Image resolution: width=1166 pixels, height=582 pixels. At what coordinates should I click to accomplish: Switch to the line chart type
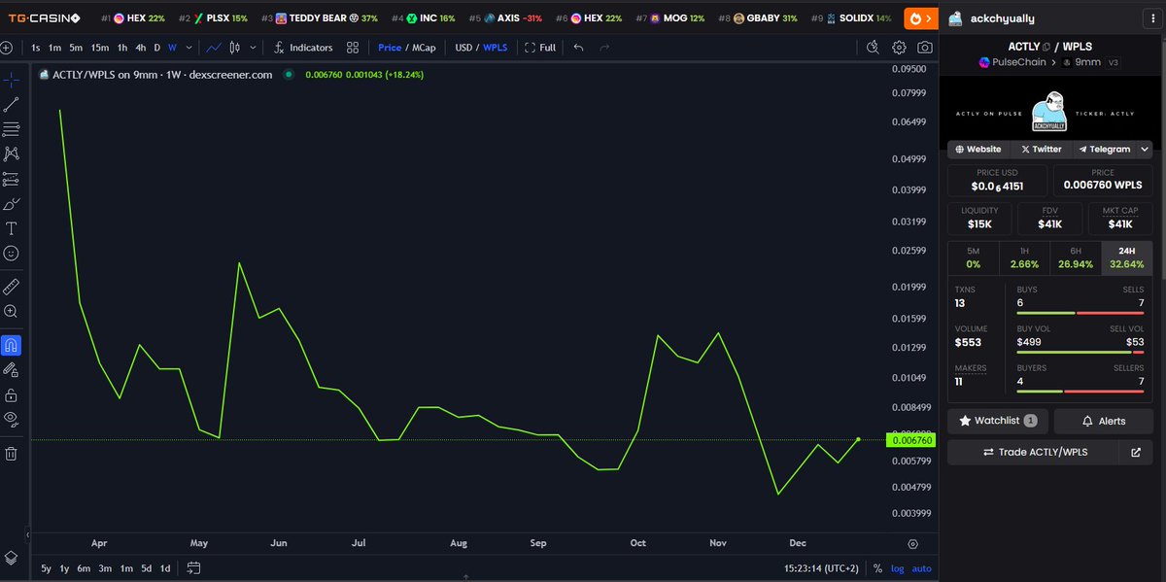214,48
